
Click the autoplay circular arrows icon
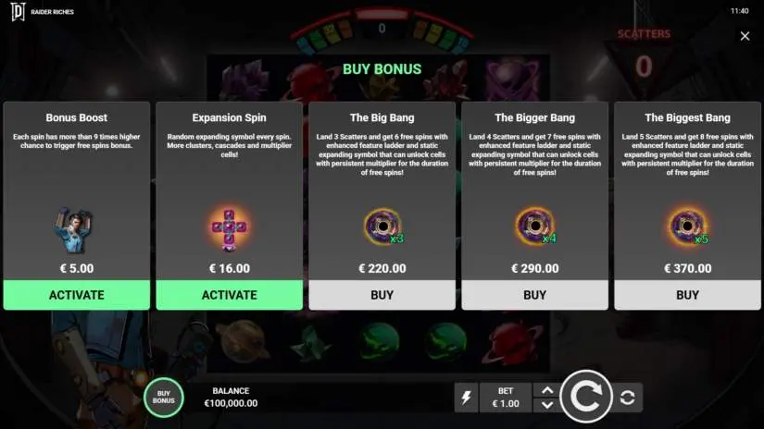(628, 398)
